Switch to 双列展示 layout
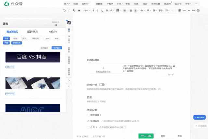This screenshot has width=208, height=139. 45,48
